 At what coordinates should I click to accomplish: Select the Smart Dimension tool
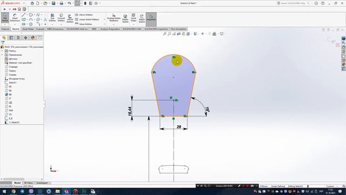(15, 18)
